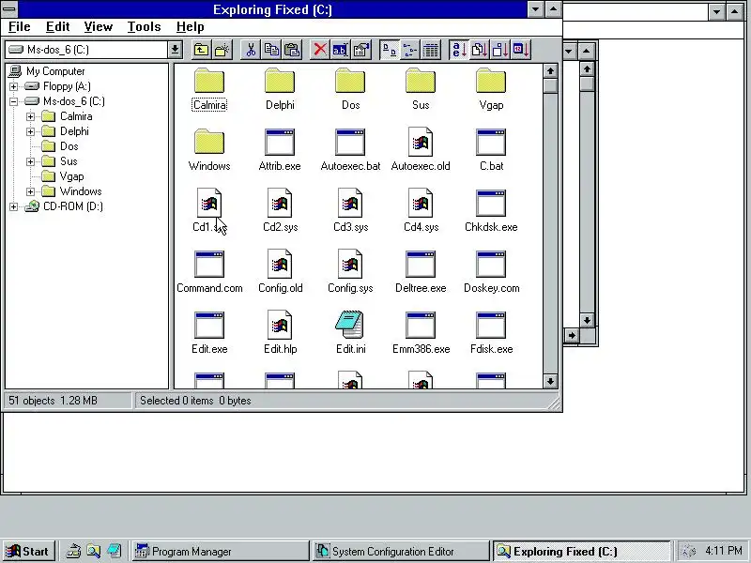Open the Edit menu
This screenshot has height=563, width=751.
[58, 27]
